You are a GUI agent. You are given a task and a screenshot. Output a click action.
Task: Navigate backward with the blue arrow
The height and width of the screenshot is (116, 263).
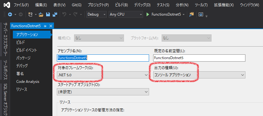pos(10,15)
